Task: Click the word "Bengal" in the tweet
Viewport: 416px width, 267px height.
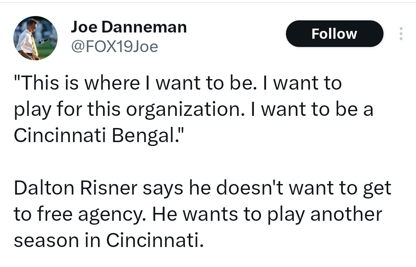Action: click(x=144, y=135)
